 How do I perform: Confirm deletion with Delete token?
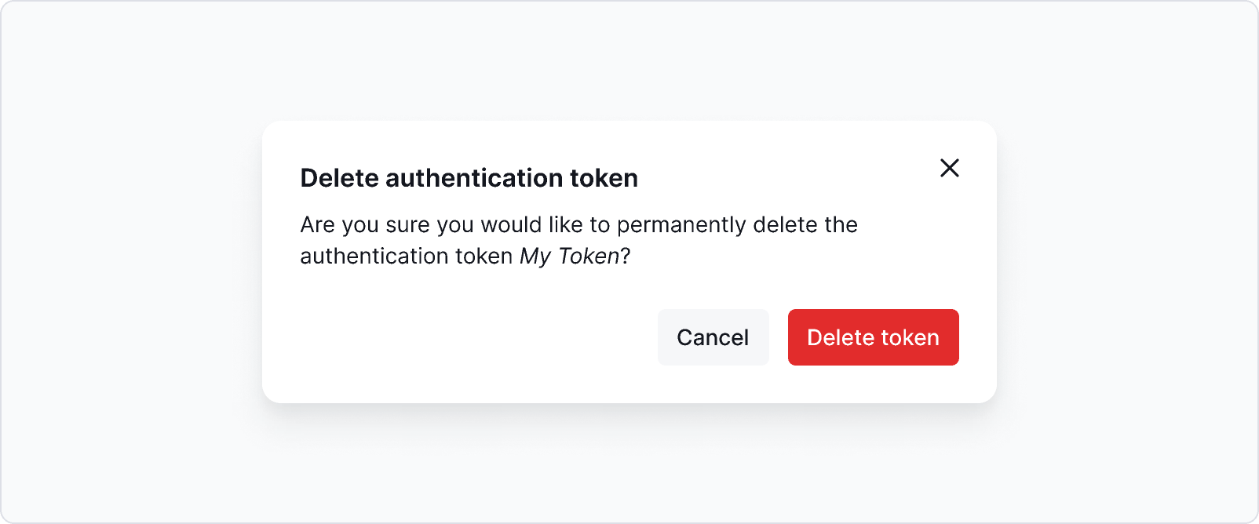click(x=873, y=337)
